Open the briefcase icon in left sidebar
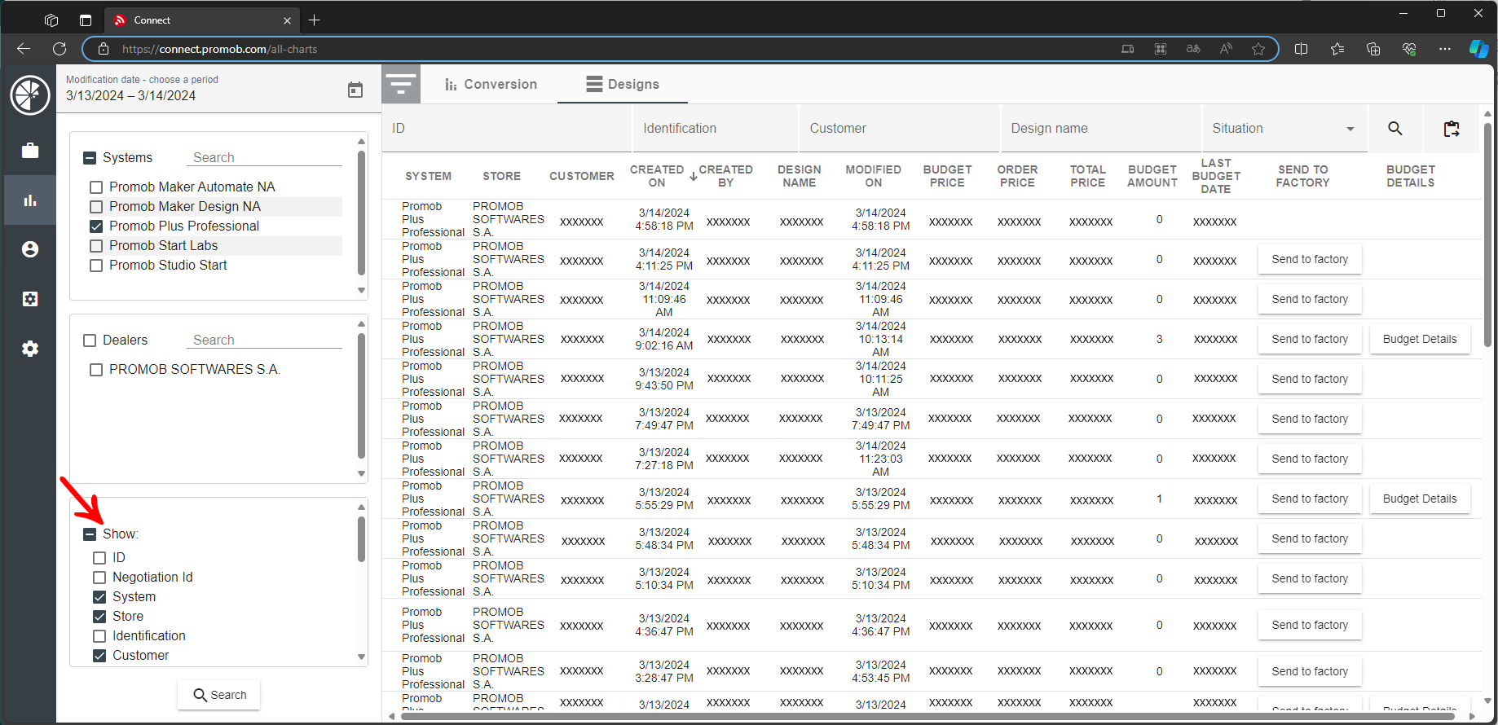The height and width of the screenshot is (725, 1498). tap(30, 151)
